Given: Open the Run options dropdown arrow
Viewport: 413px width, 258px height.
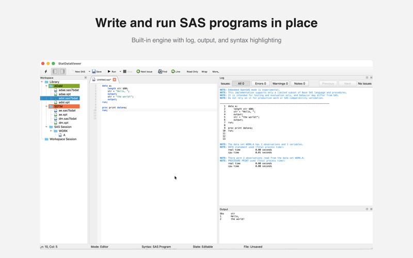Looking at the screenshot, I should pos(120,72).
